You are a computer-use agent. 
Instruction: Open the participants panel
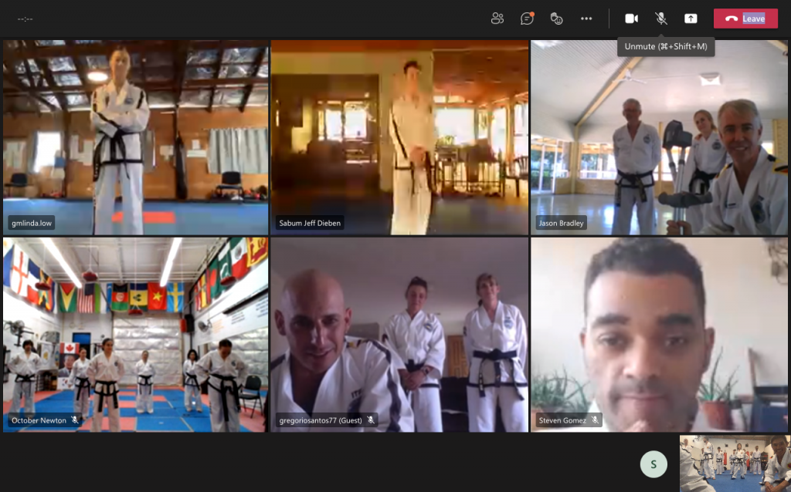pos(497,19)
